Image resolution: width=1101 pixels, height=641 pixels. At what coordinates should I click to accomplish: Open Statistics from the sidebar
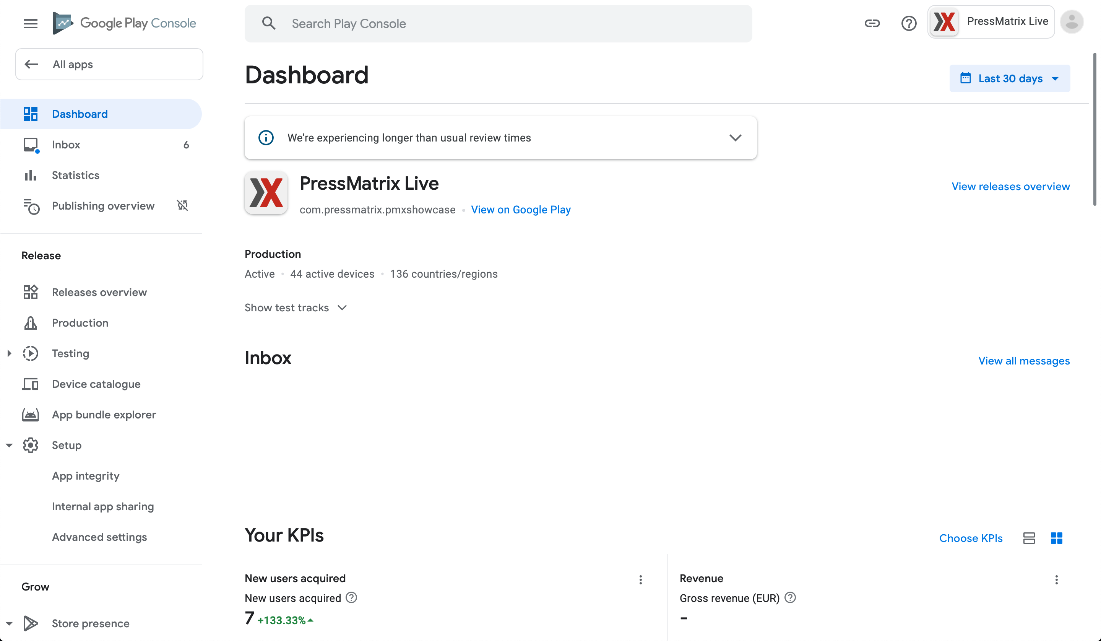[101, 175]
